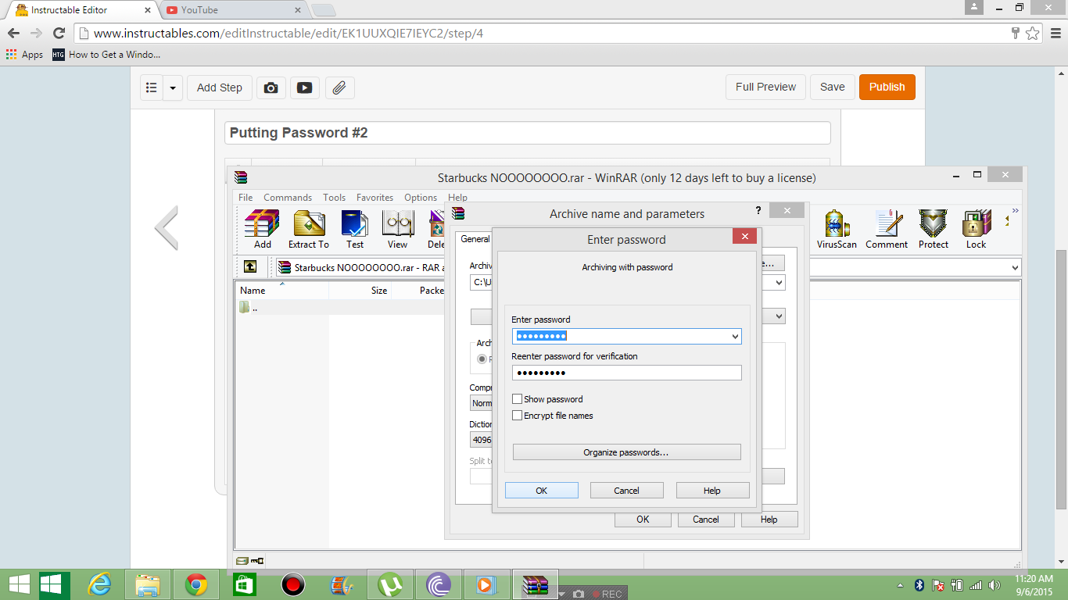Click the Internet Explorer taskbar icon

(100, 584)
